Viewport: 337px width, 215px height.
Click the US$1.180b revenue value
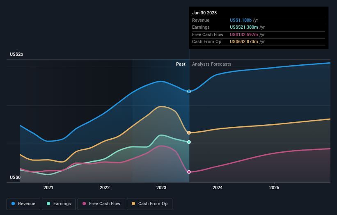click(241, 20)
